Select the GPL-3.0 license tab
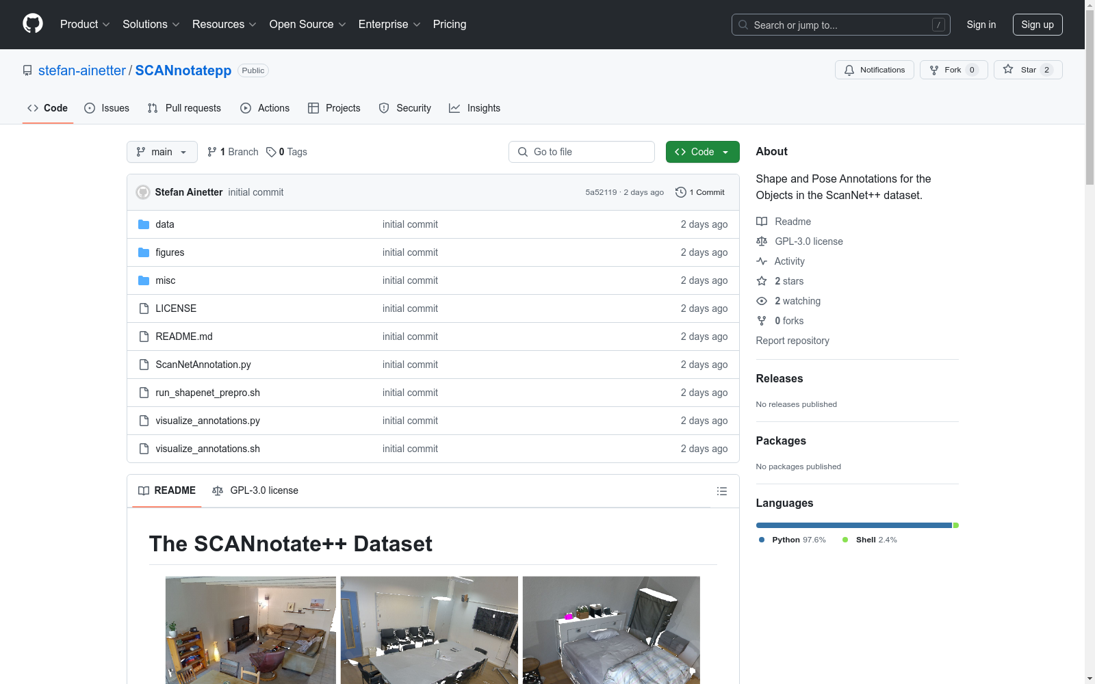Viewport: 1095px width, 684px height. (x=255, y=490)
